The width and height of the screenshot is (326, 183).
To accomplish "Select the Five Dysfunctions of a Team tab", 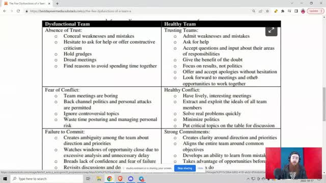I will point(27,4).
